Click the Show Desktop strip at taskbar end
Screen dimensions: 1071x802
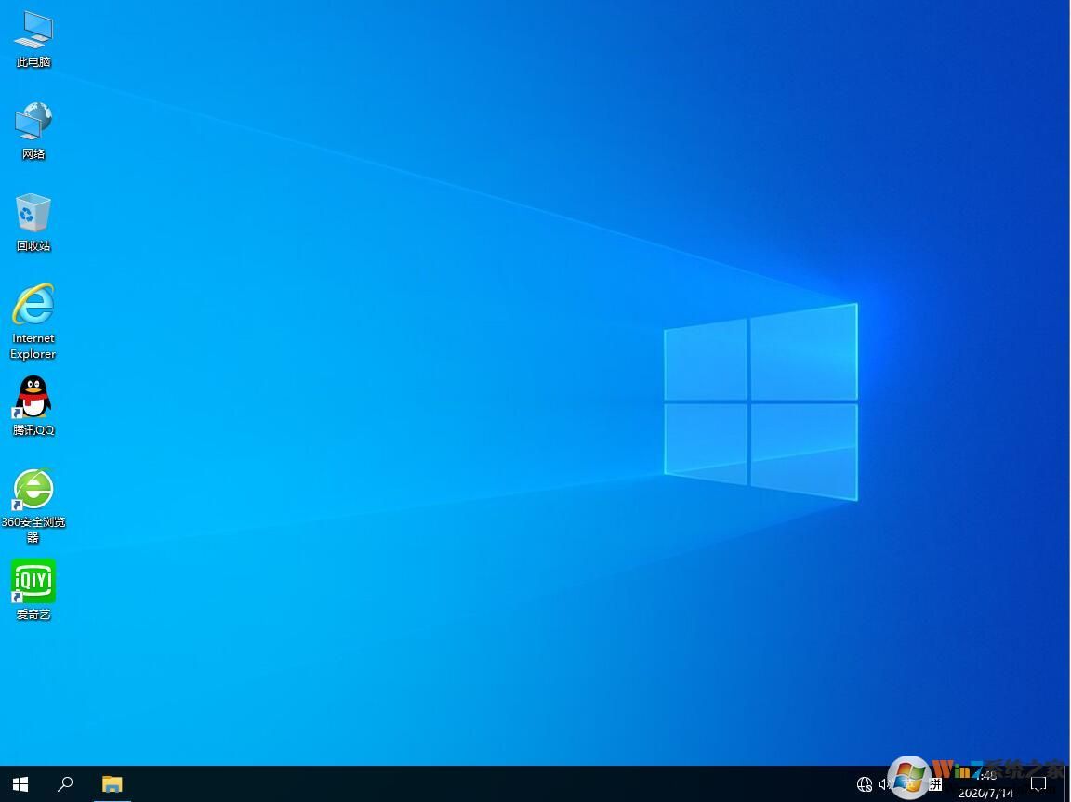coord(1068,783)
